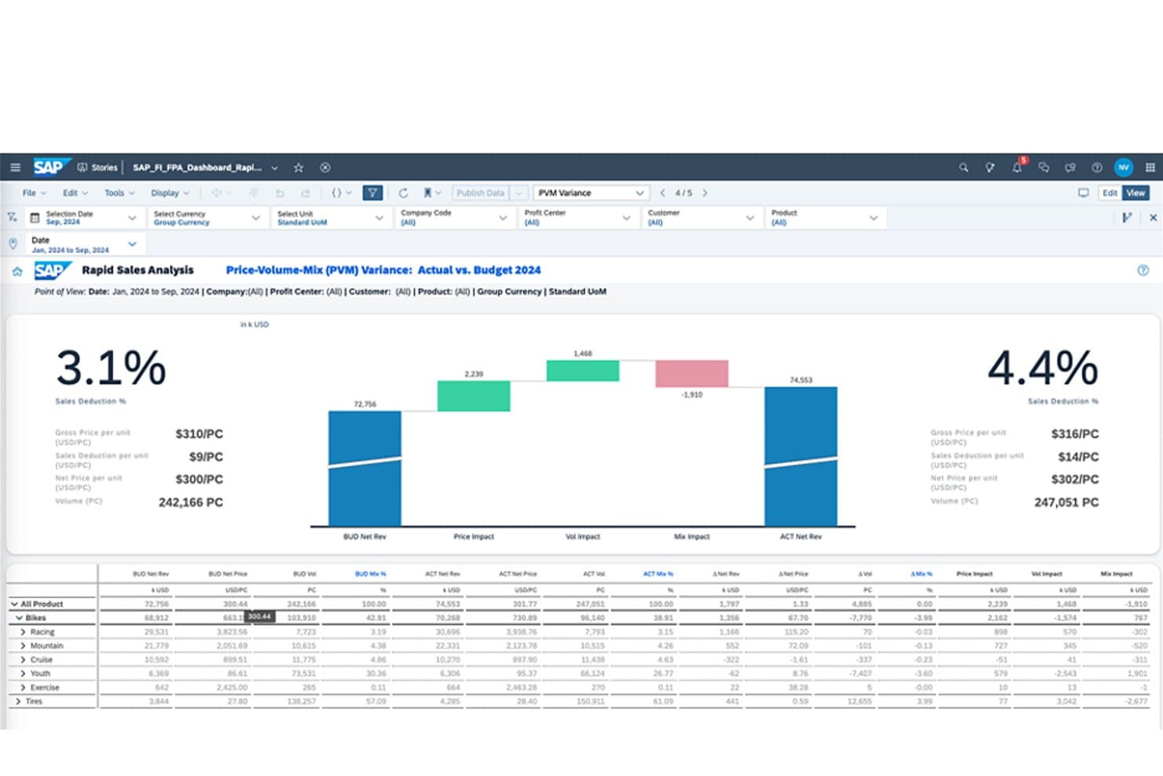Click the home icon beside SAP logo
Screen dimensions: 1163x776
click(17, 272)
